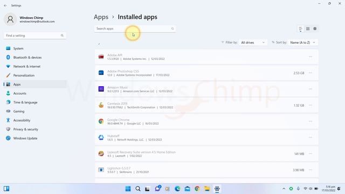Switch to list view layout
The width and height of the screenshot is (345, 194).
300,29
